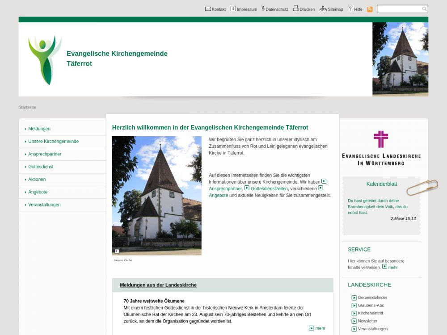
Task: Click the Drucken printer icon
Action: pos(295,8)
